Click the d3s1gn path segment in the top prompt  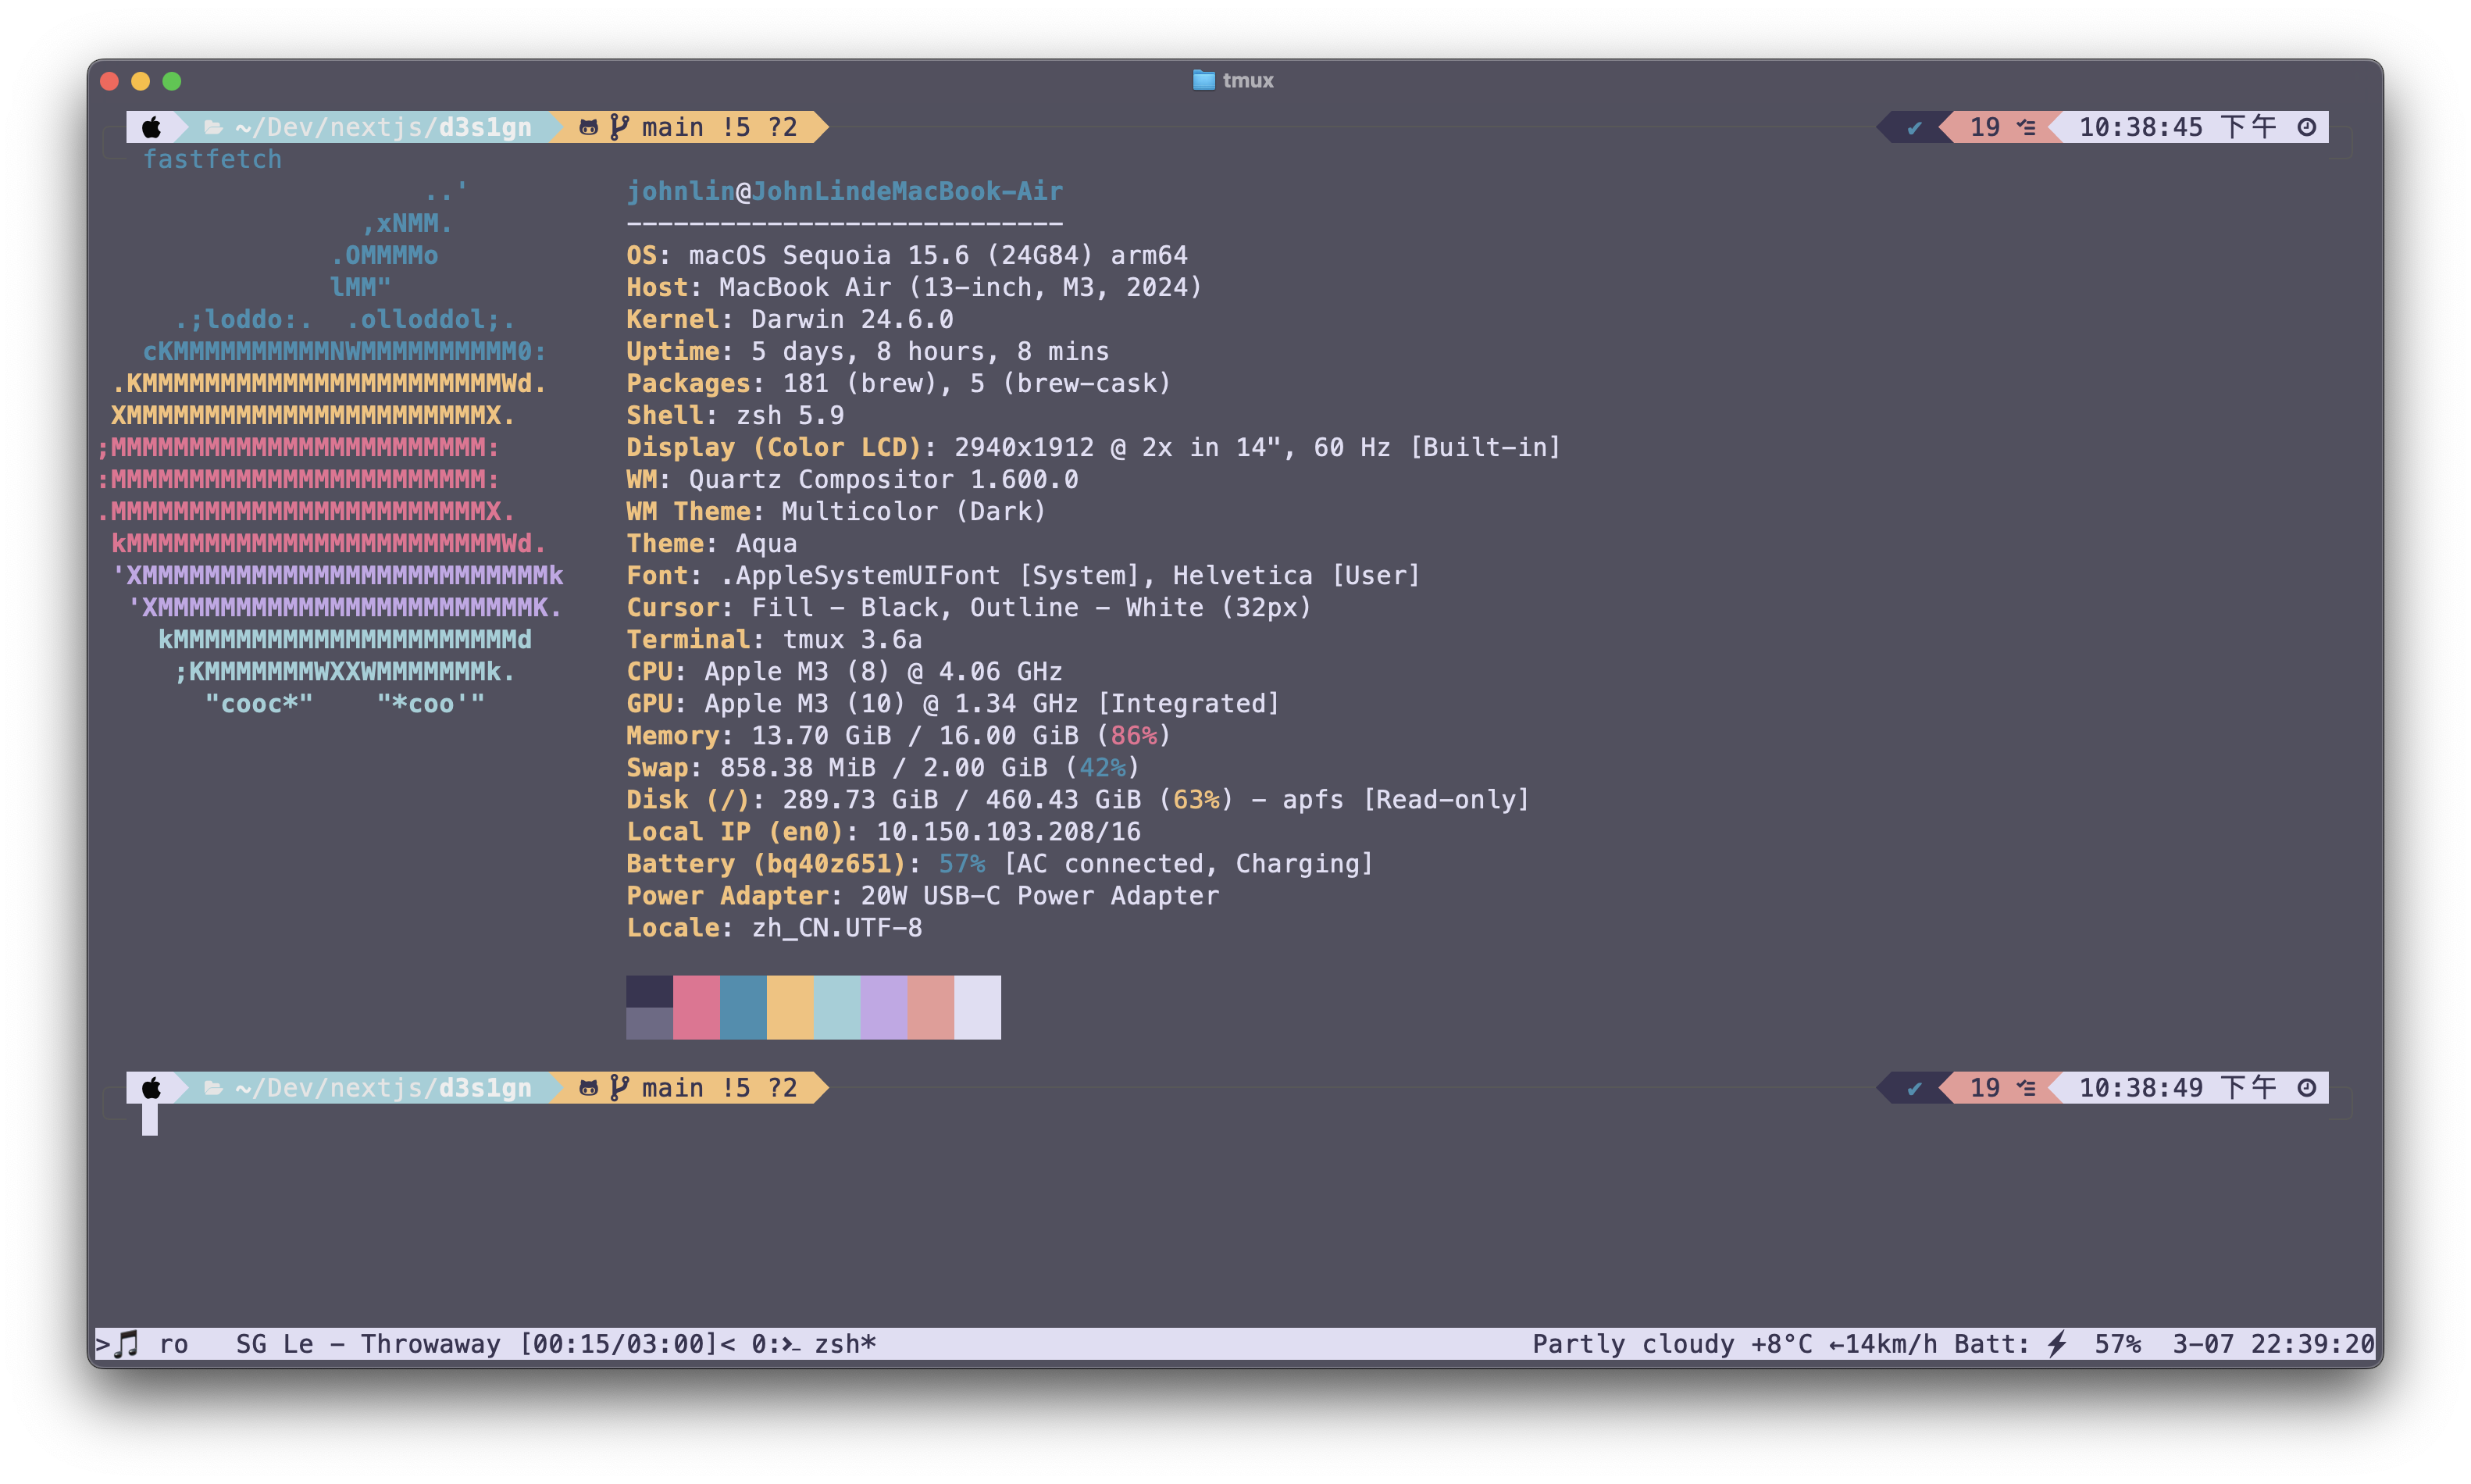tap(485, 127)
